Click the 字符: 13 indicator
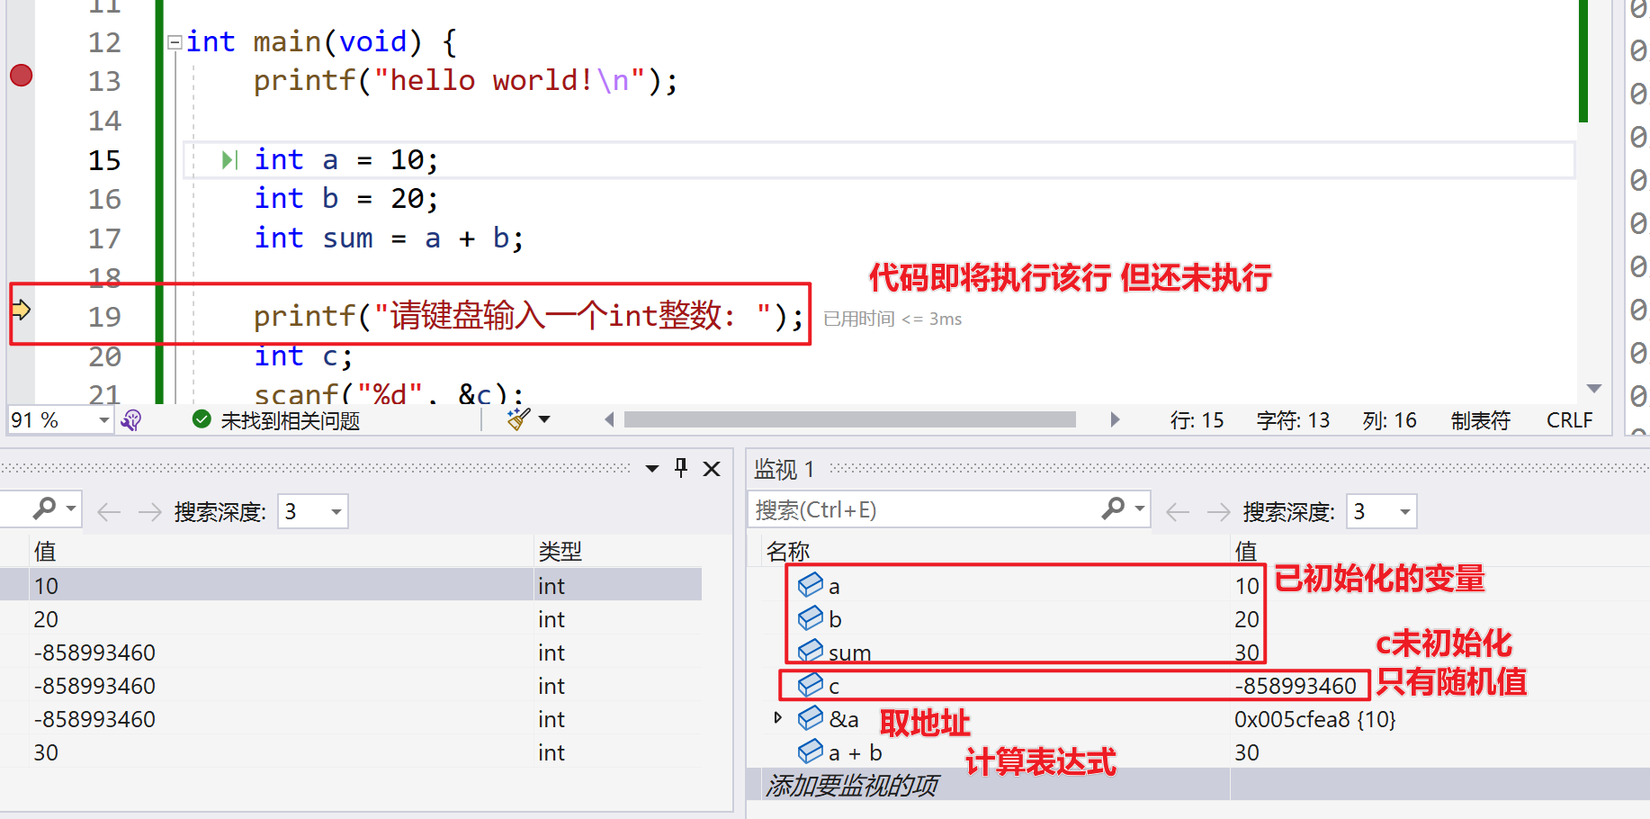The image size is (1650, 819). (1293, 420)
